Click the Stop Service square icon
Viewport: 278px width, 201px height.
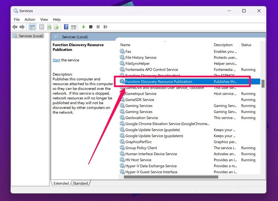(x=91, y=27)
